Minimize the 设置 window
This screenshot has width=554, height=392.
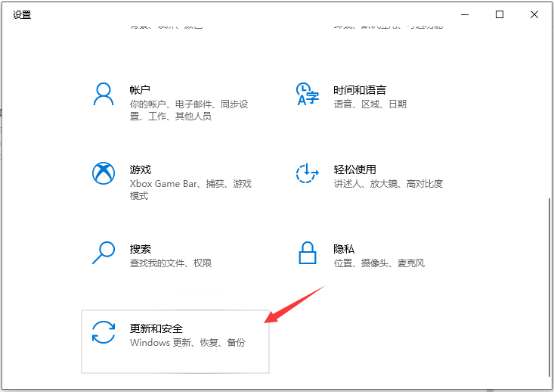coord(465,14)
